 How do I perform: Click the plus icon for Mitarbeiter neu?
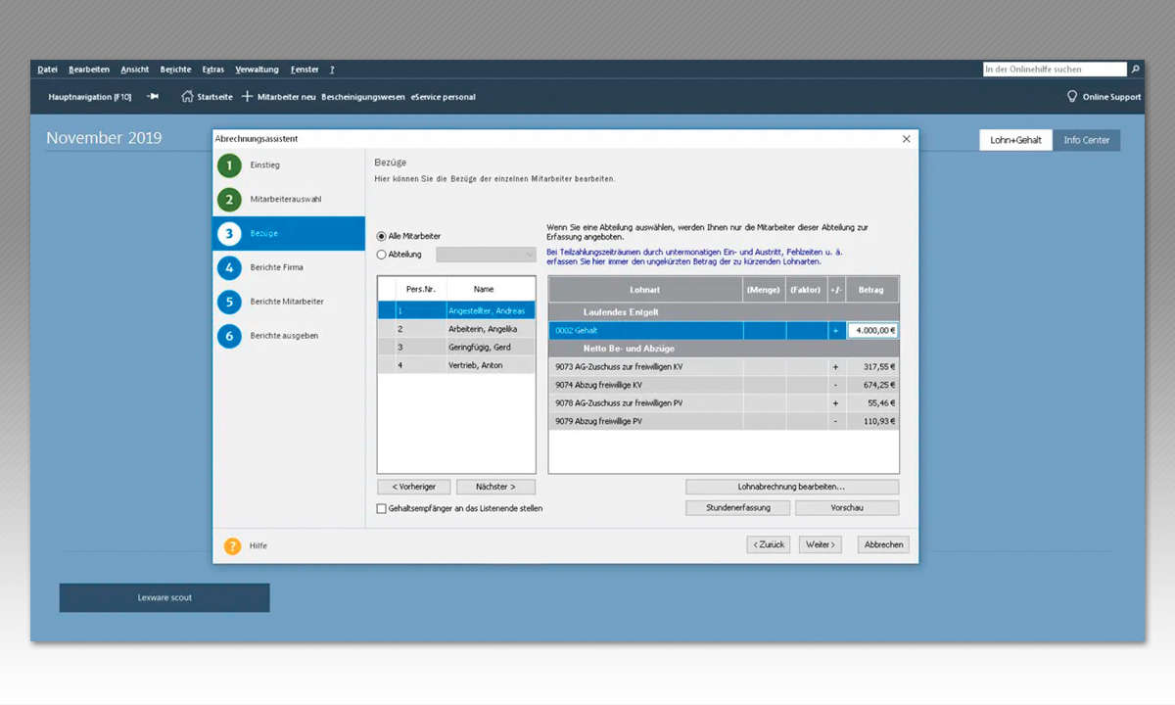pos(248,97)
